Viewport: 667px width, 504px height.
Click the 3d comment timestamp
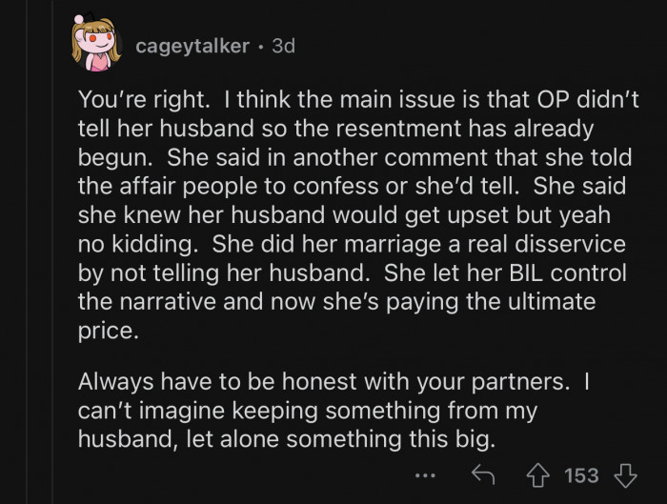click(283, 46)
